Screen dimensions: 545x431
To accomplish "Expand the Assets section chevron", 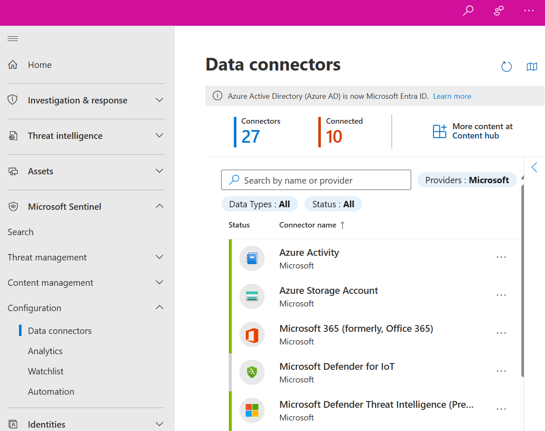I will (x=159, y=171).
